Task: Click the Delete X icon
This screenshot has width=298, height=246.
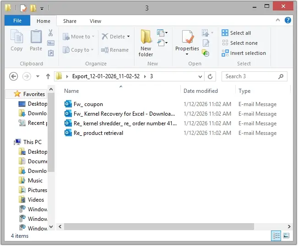Action: [x=105, y=36]
